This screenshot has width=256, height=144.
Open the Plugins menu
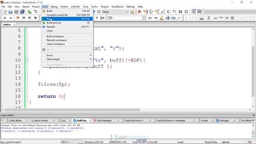[105, 6]
